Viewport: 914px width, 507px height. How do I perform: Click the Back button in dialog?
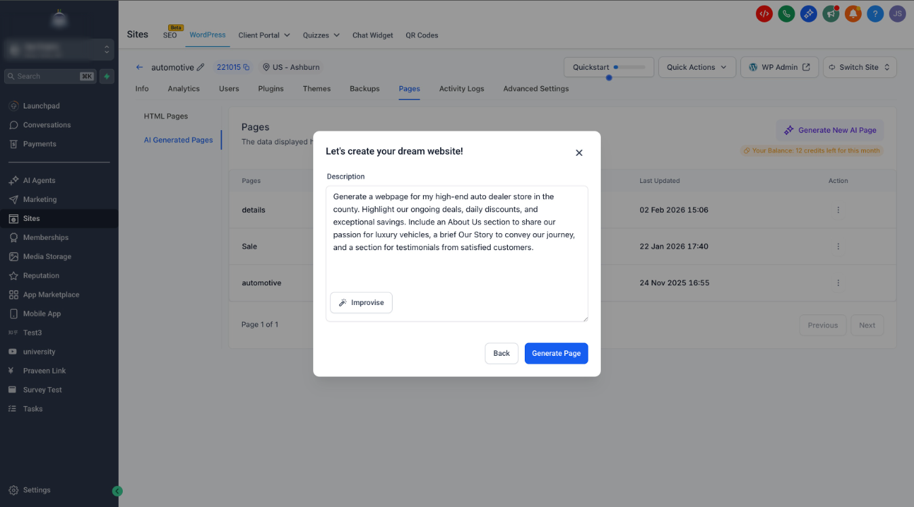pos(502,353)
